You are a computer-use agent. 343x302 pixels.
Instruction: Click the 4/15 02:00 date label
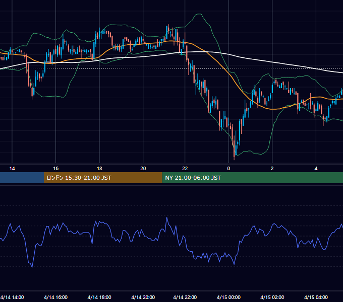(x=272, y=297)
